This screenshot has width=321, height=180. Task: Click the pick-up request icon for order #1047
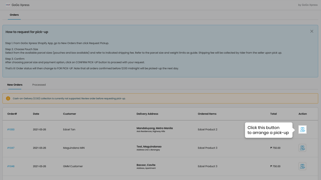pyautogui.click(x=302, y=148)
